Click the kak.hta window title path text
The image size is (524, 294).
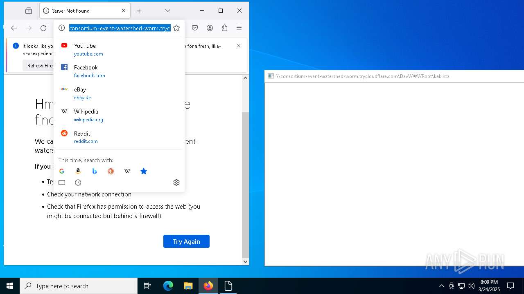(x=363, y=76)
